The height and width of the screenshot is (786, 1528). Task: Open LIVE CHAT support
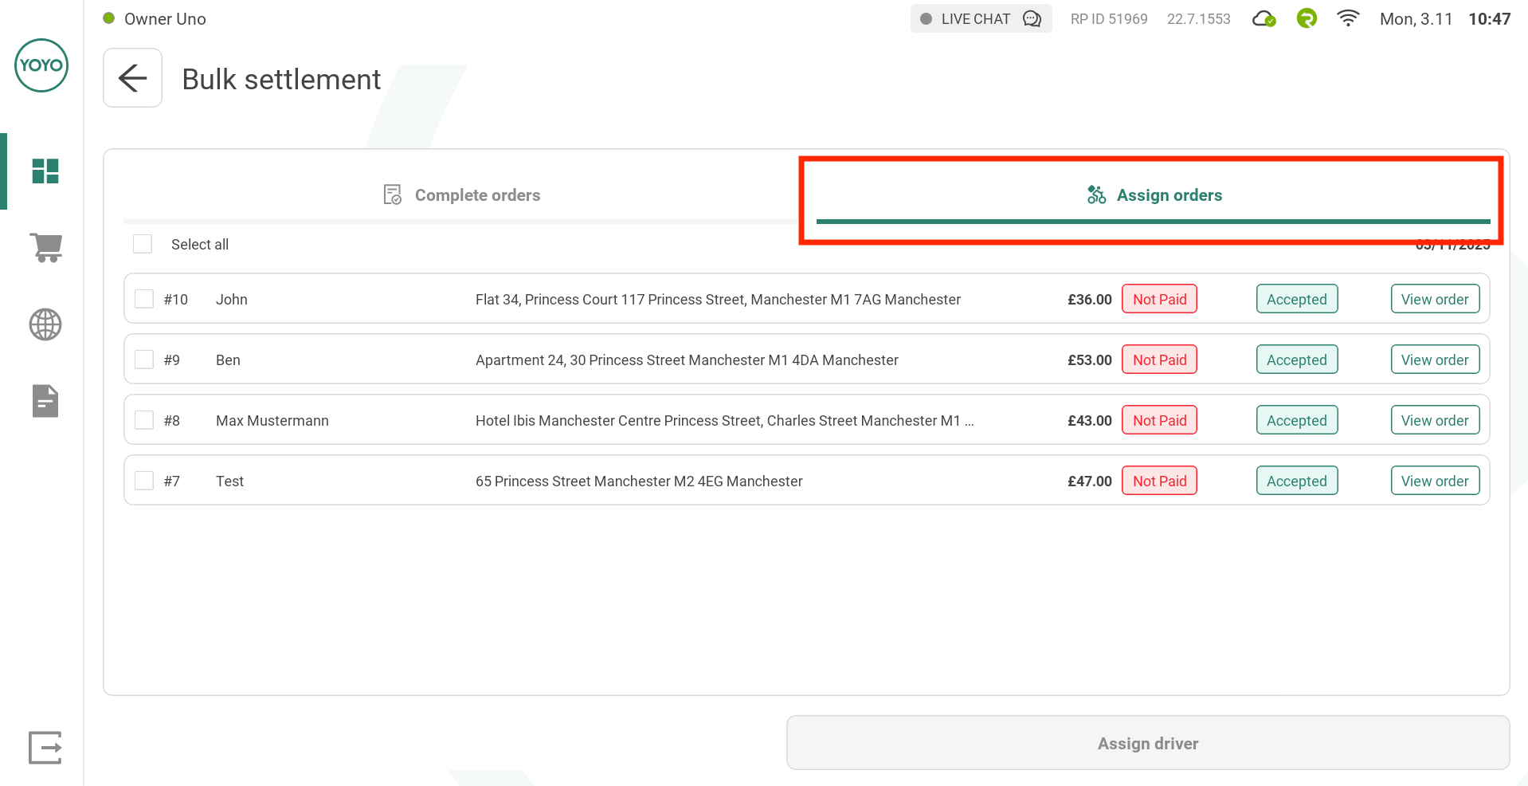coord(981,19)
